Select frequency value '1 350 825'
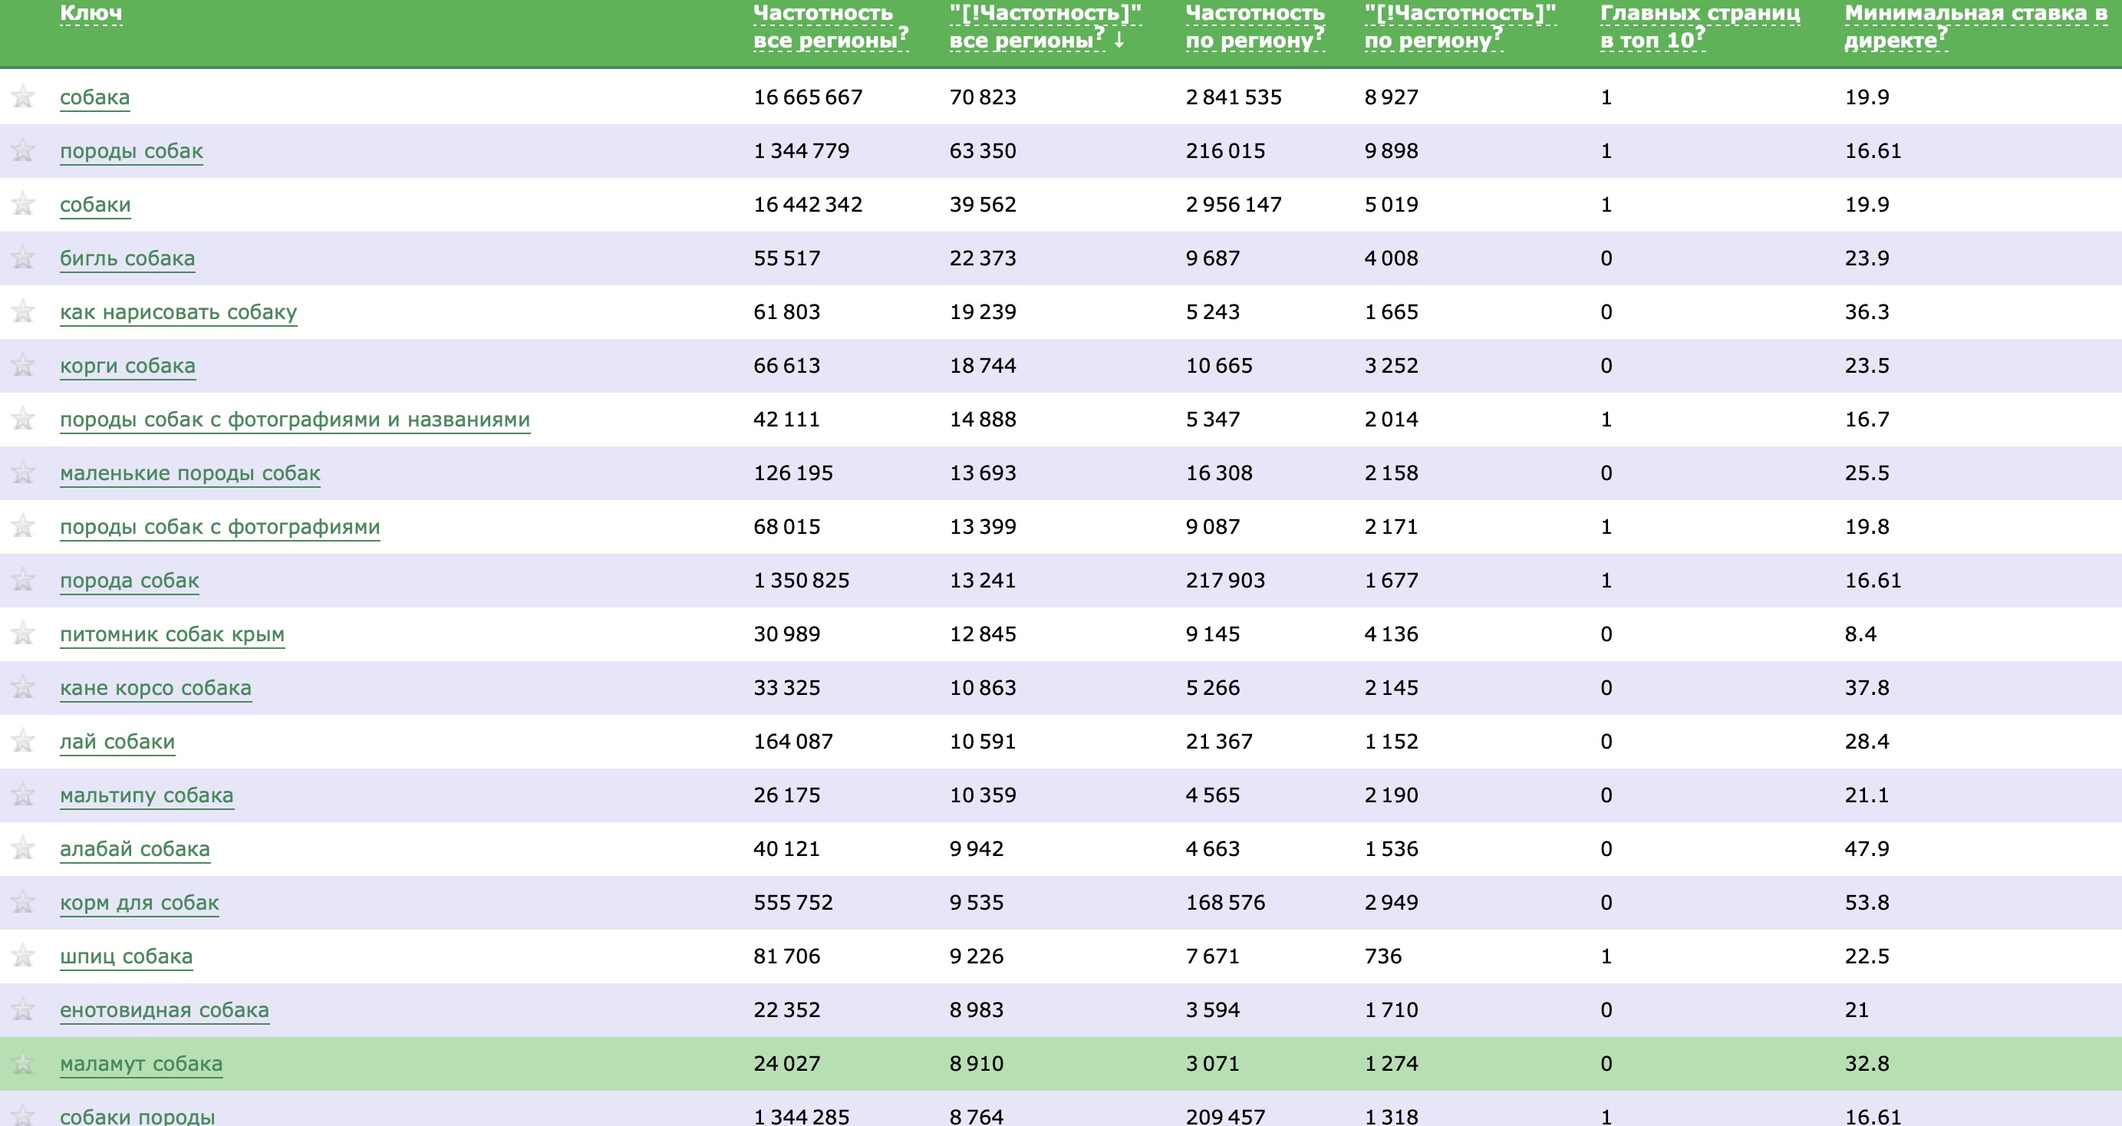 click(x=801, y=580)
